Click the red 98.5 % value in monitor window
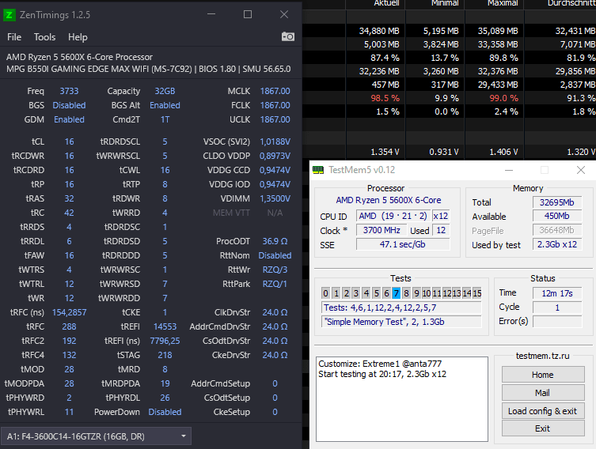 385,98
